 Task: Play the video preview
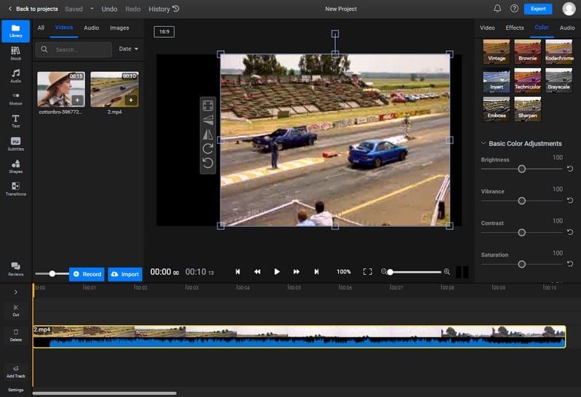(276, 272)
